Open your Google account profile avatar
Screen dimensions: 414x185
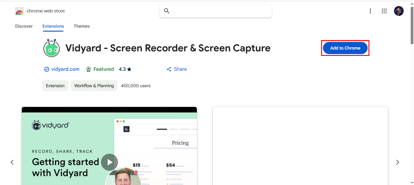[x=399, y=11]
